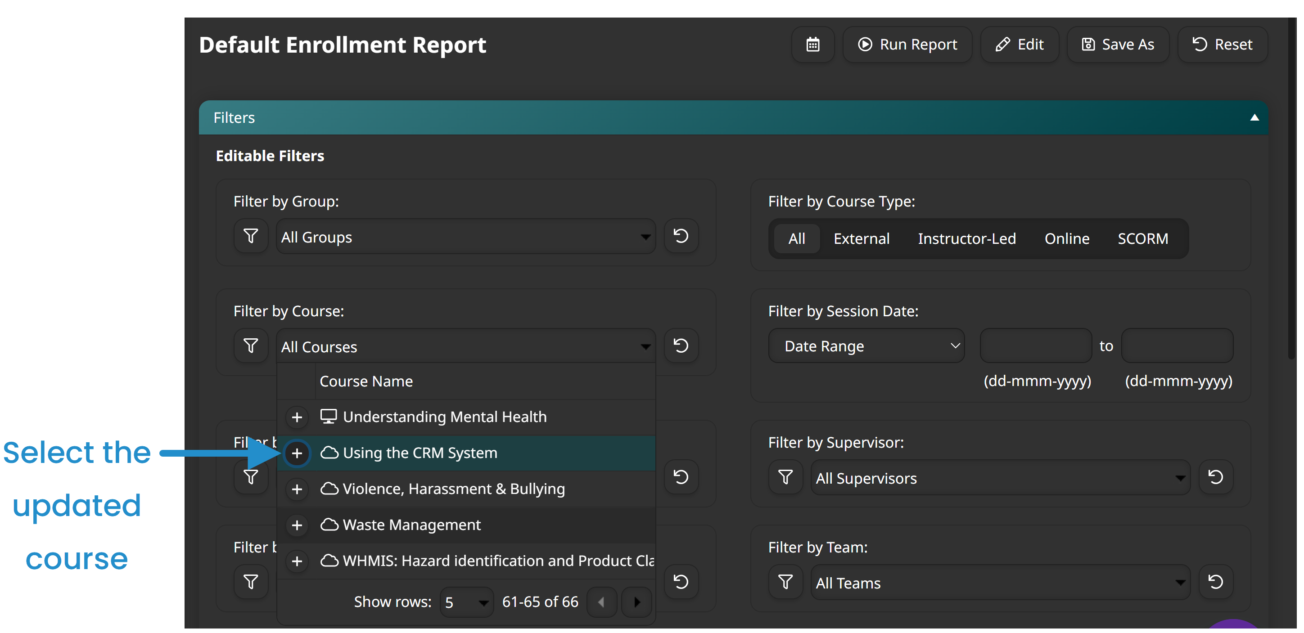The height and width of the screenshot is (633, 1304).
Task: Open the All Groups dropdown
Action: (x=466, y=236)
